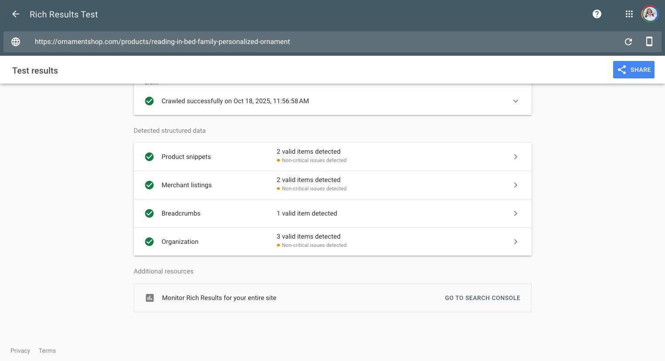Toggle the smartphone device icon
Image resolution: width=665 pixels, height=361 pixels.
(649, 42)
